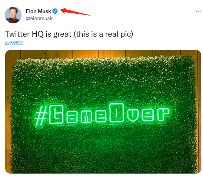Open the attached tweet photo
Viewport: 203px width, 178px height.
point(103,112)
